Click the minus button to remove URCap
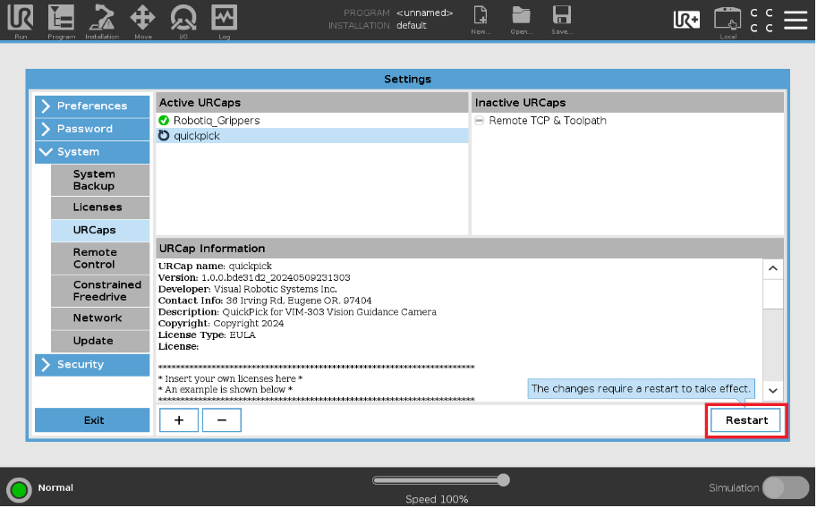Image resolution: width=817 pixels, height=508 pixels. [221, 420]
